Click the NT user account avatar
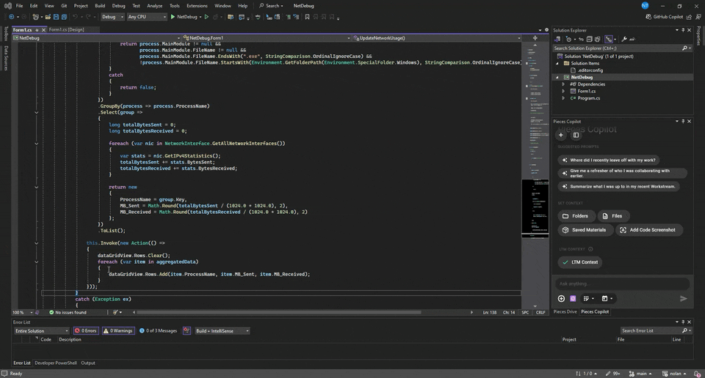This screenshot has height=378, width=705. [x=645, y=6]
